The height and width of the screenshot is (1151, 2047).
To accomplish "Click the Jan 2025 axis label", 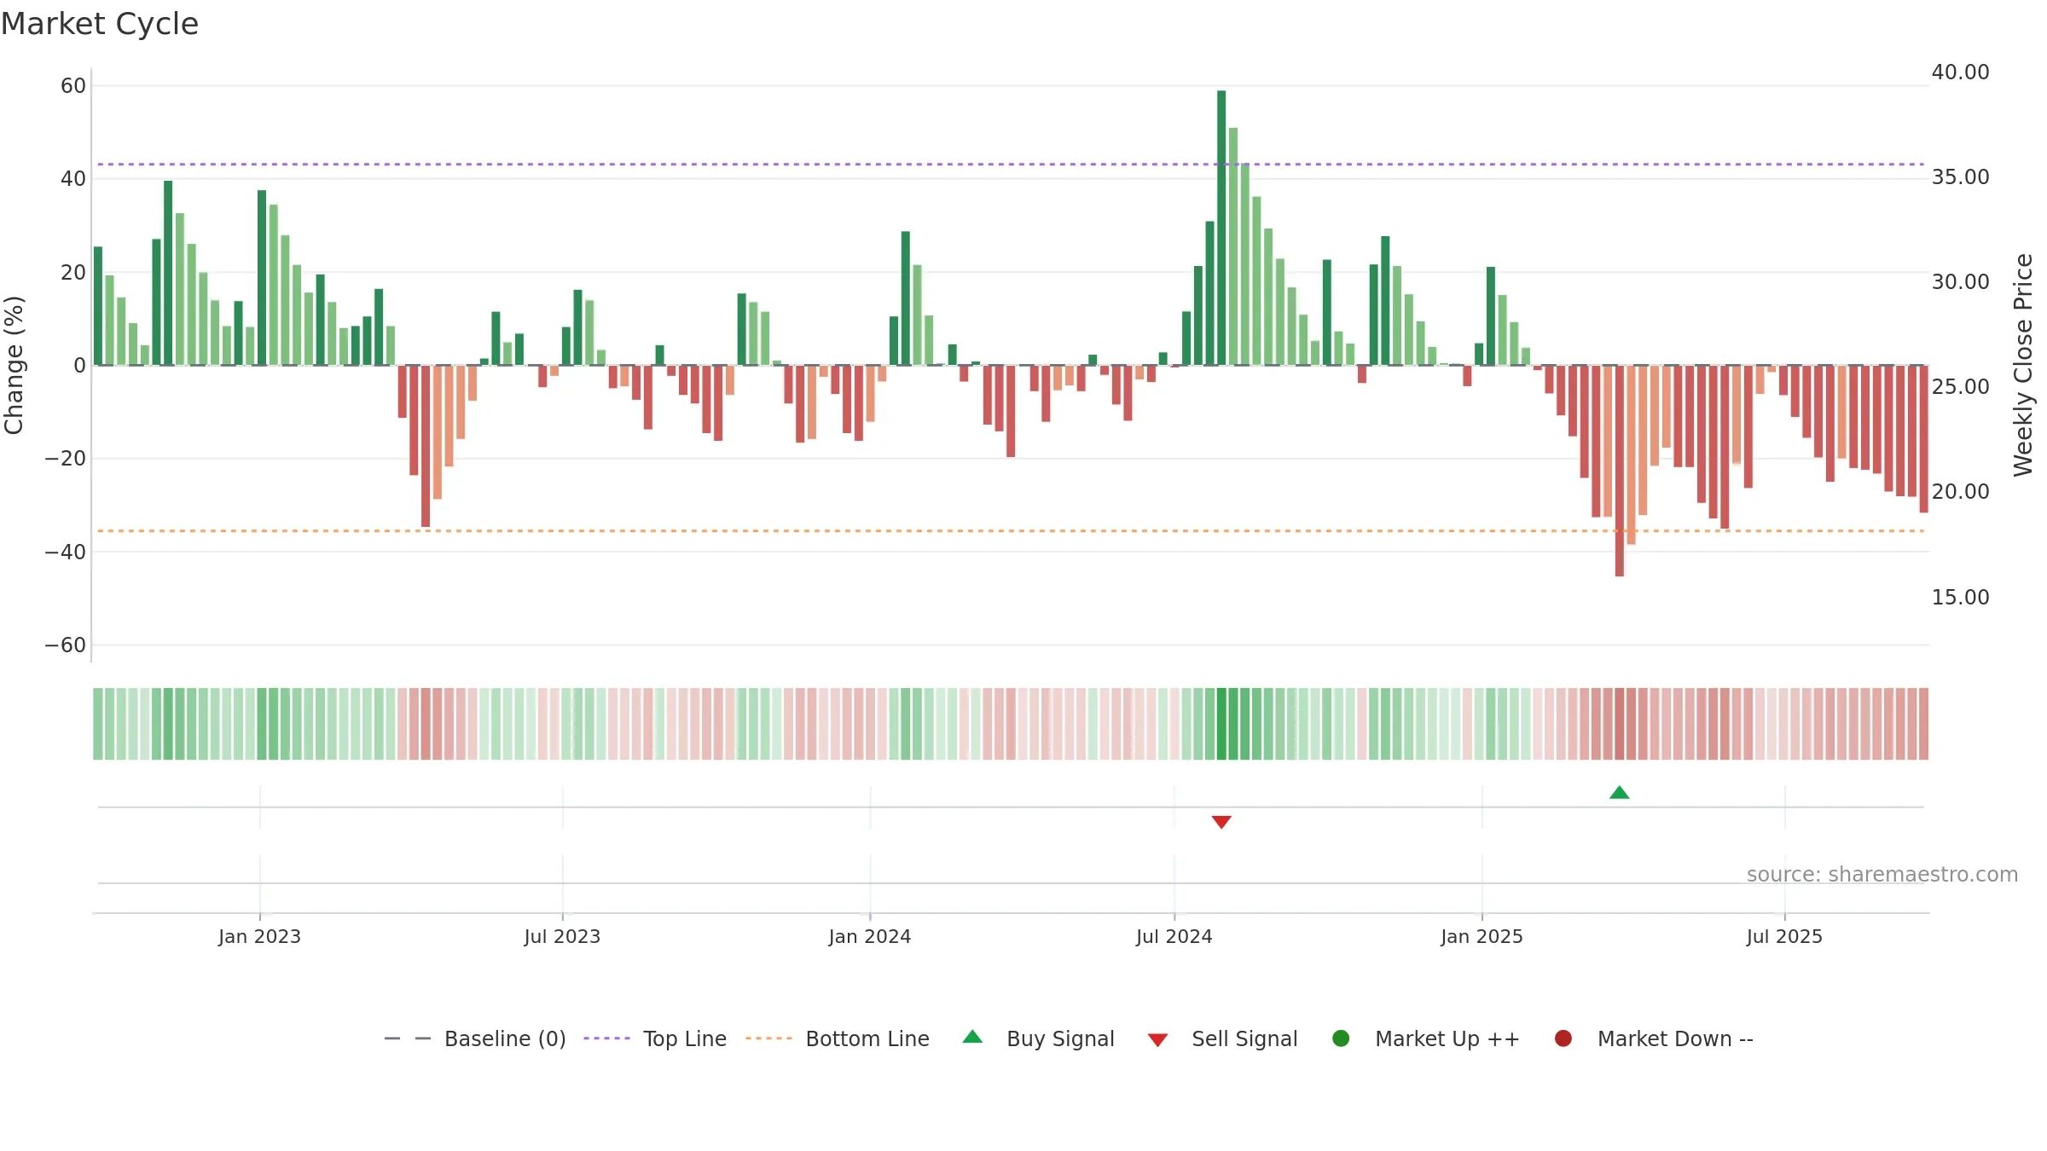I will [x=1482, y=936].
